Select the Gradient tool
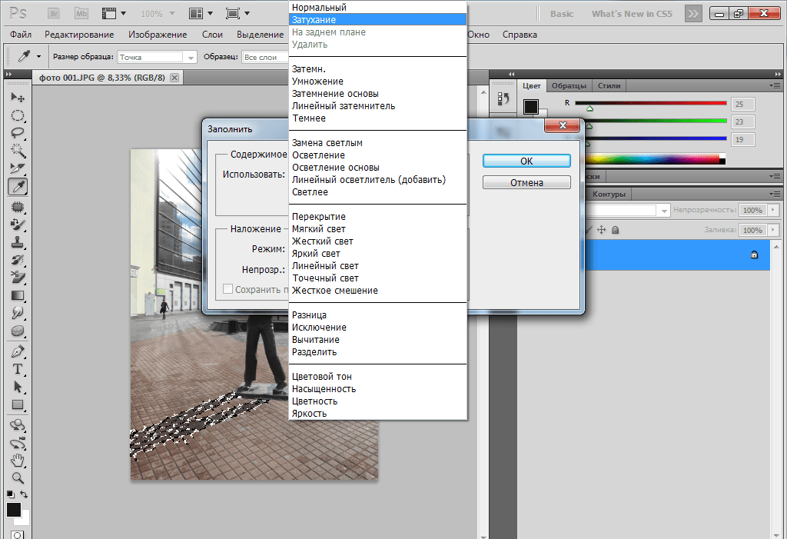Viewport: 787px width, 539px height. point(17,295)
